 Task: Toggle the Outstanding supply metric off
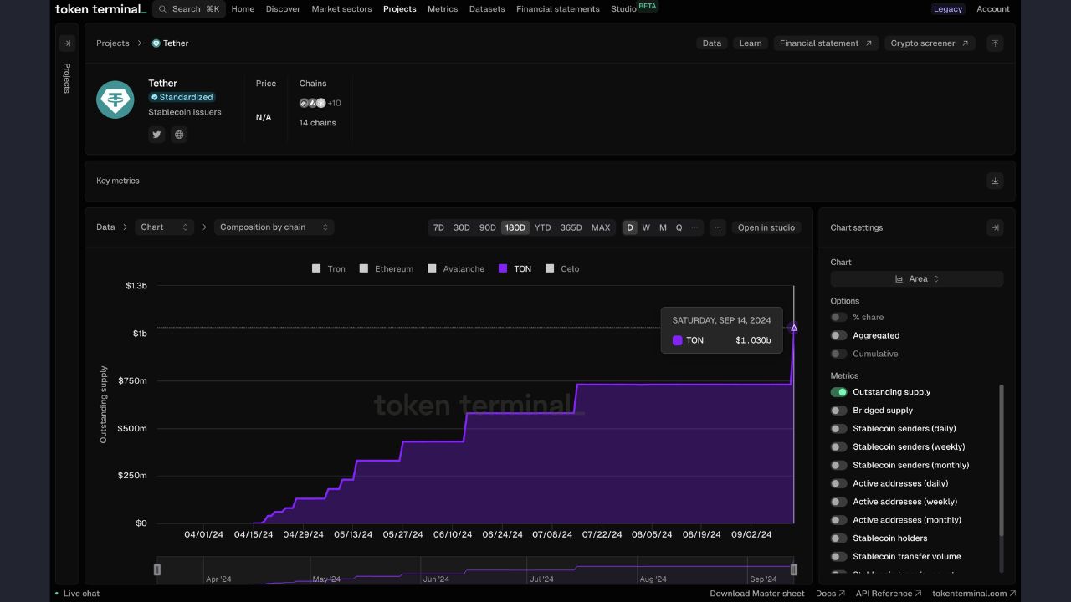point(838,392)
